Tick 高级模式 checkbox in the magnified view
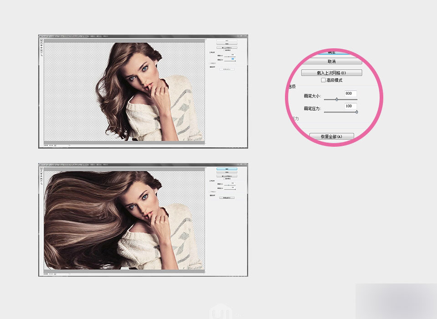This screenshot has width=437, height=319. point(323,80)
